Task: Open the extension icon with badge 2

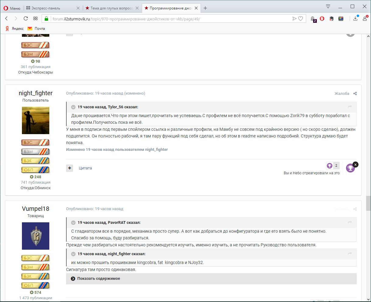Action: pyautogui.click(x=313, y=19)
